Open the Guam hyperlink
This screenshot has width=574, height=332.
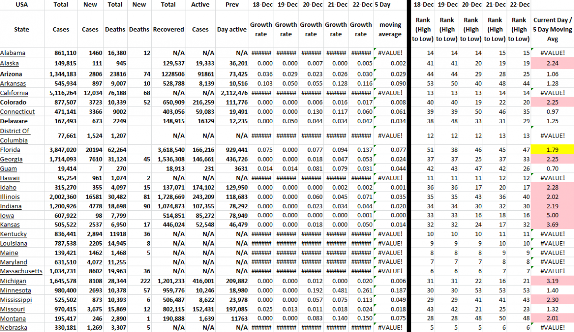(10, 168)
